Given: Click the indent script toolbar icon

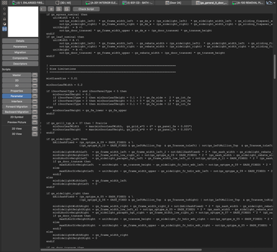Looking at the screenshot, I should (x=59, y=9).
